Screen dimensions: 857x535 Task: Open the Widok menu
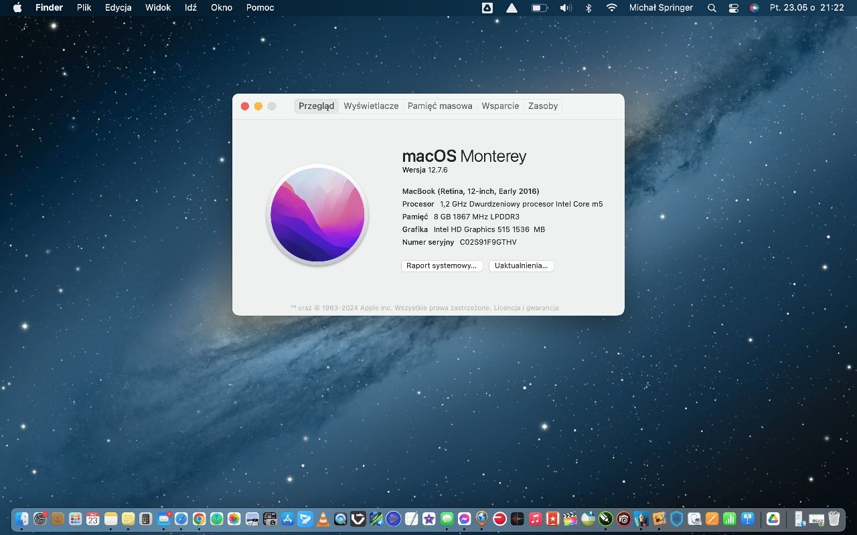coord(158,8)
